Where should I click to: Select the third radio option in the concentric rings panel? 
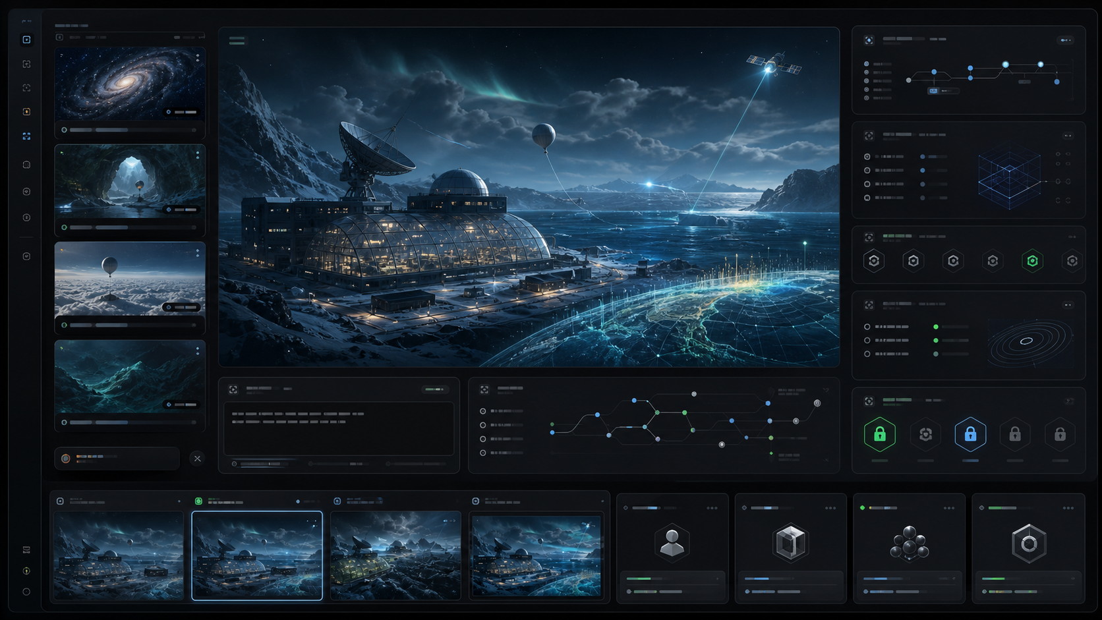point(867,354)
